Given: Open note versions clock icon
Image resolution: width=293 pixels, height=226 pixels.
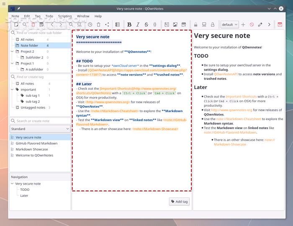Looking at the screenshot, I should click(90, 24).
